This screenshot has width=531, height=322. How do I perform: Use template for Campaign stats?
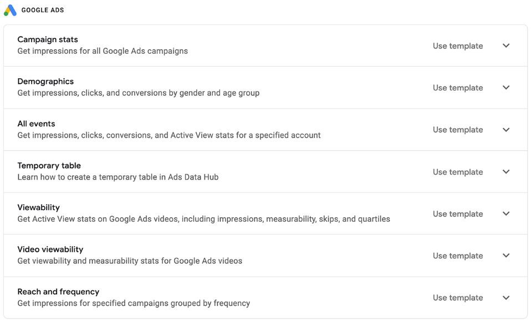[458, 46]
